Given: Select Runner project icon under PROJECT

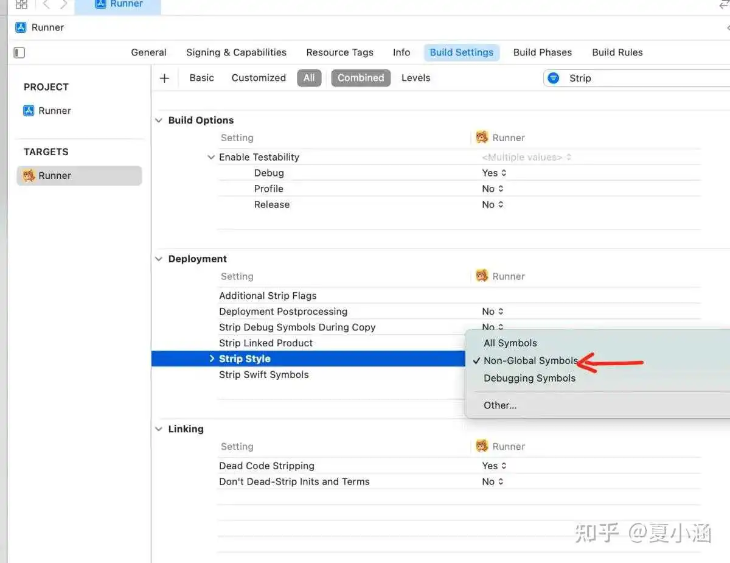Looking at the screenshot, I should (29, 111).
